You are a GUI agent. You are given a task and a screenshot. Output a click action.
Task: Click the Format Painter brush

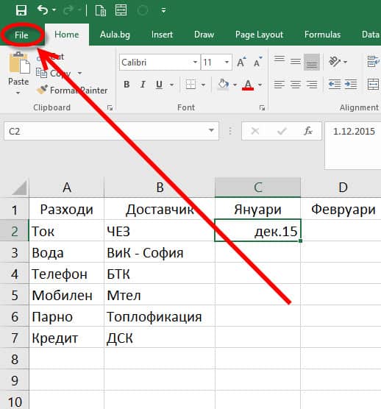coord(42,90)
